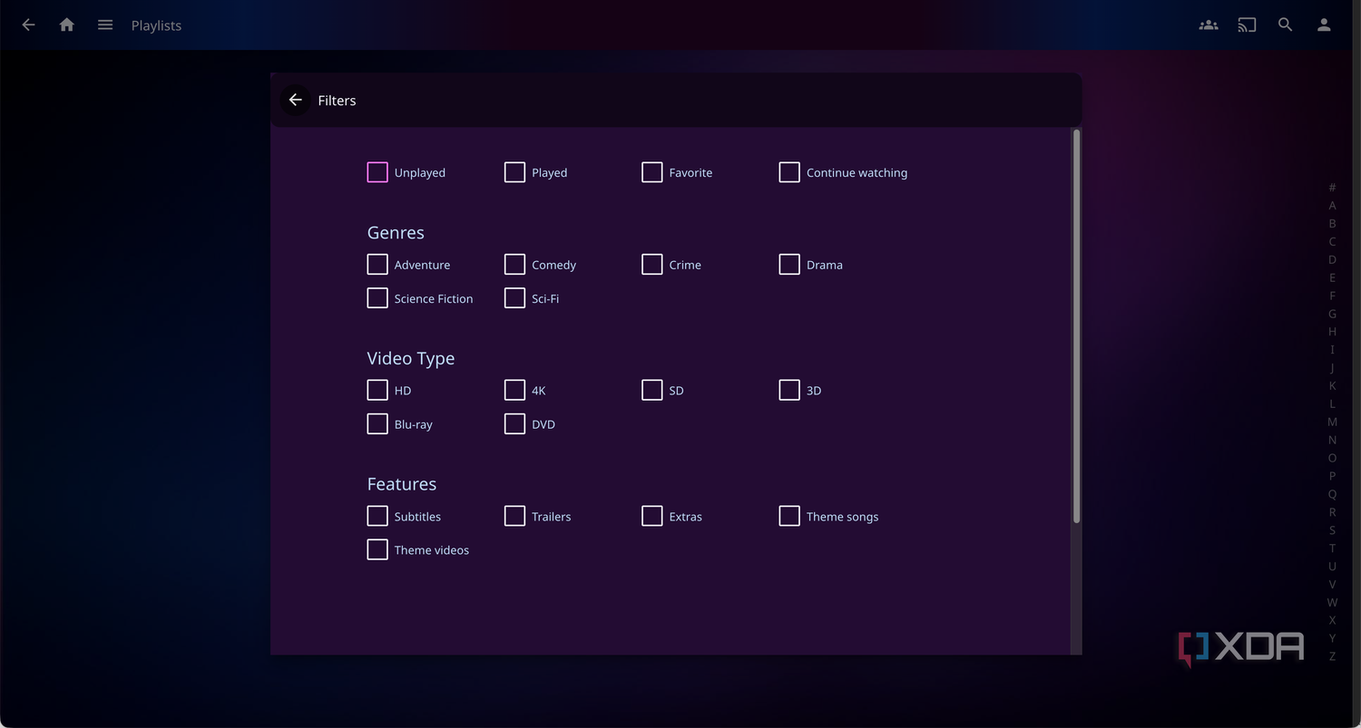Open the Home screen icon
Viewport: 1361px width, 728px height.
(66, 25)
